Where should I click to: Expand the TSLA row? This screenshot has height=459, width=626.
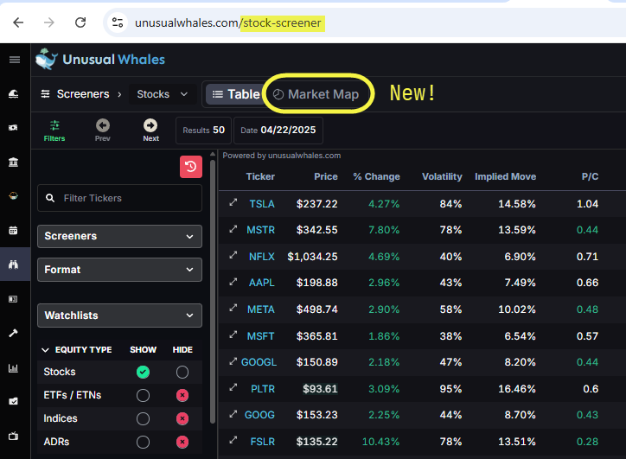click(x=233, y=203)
